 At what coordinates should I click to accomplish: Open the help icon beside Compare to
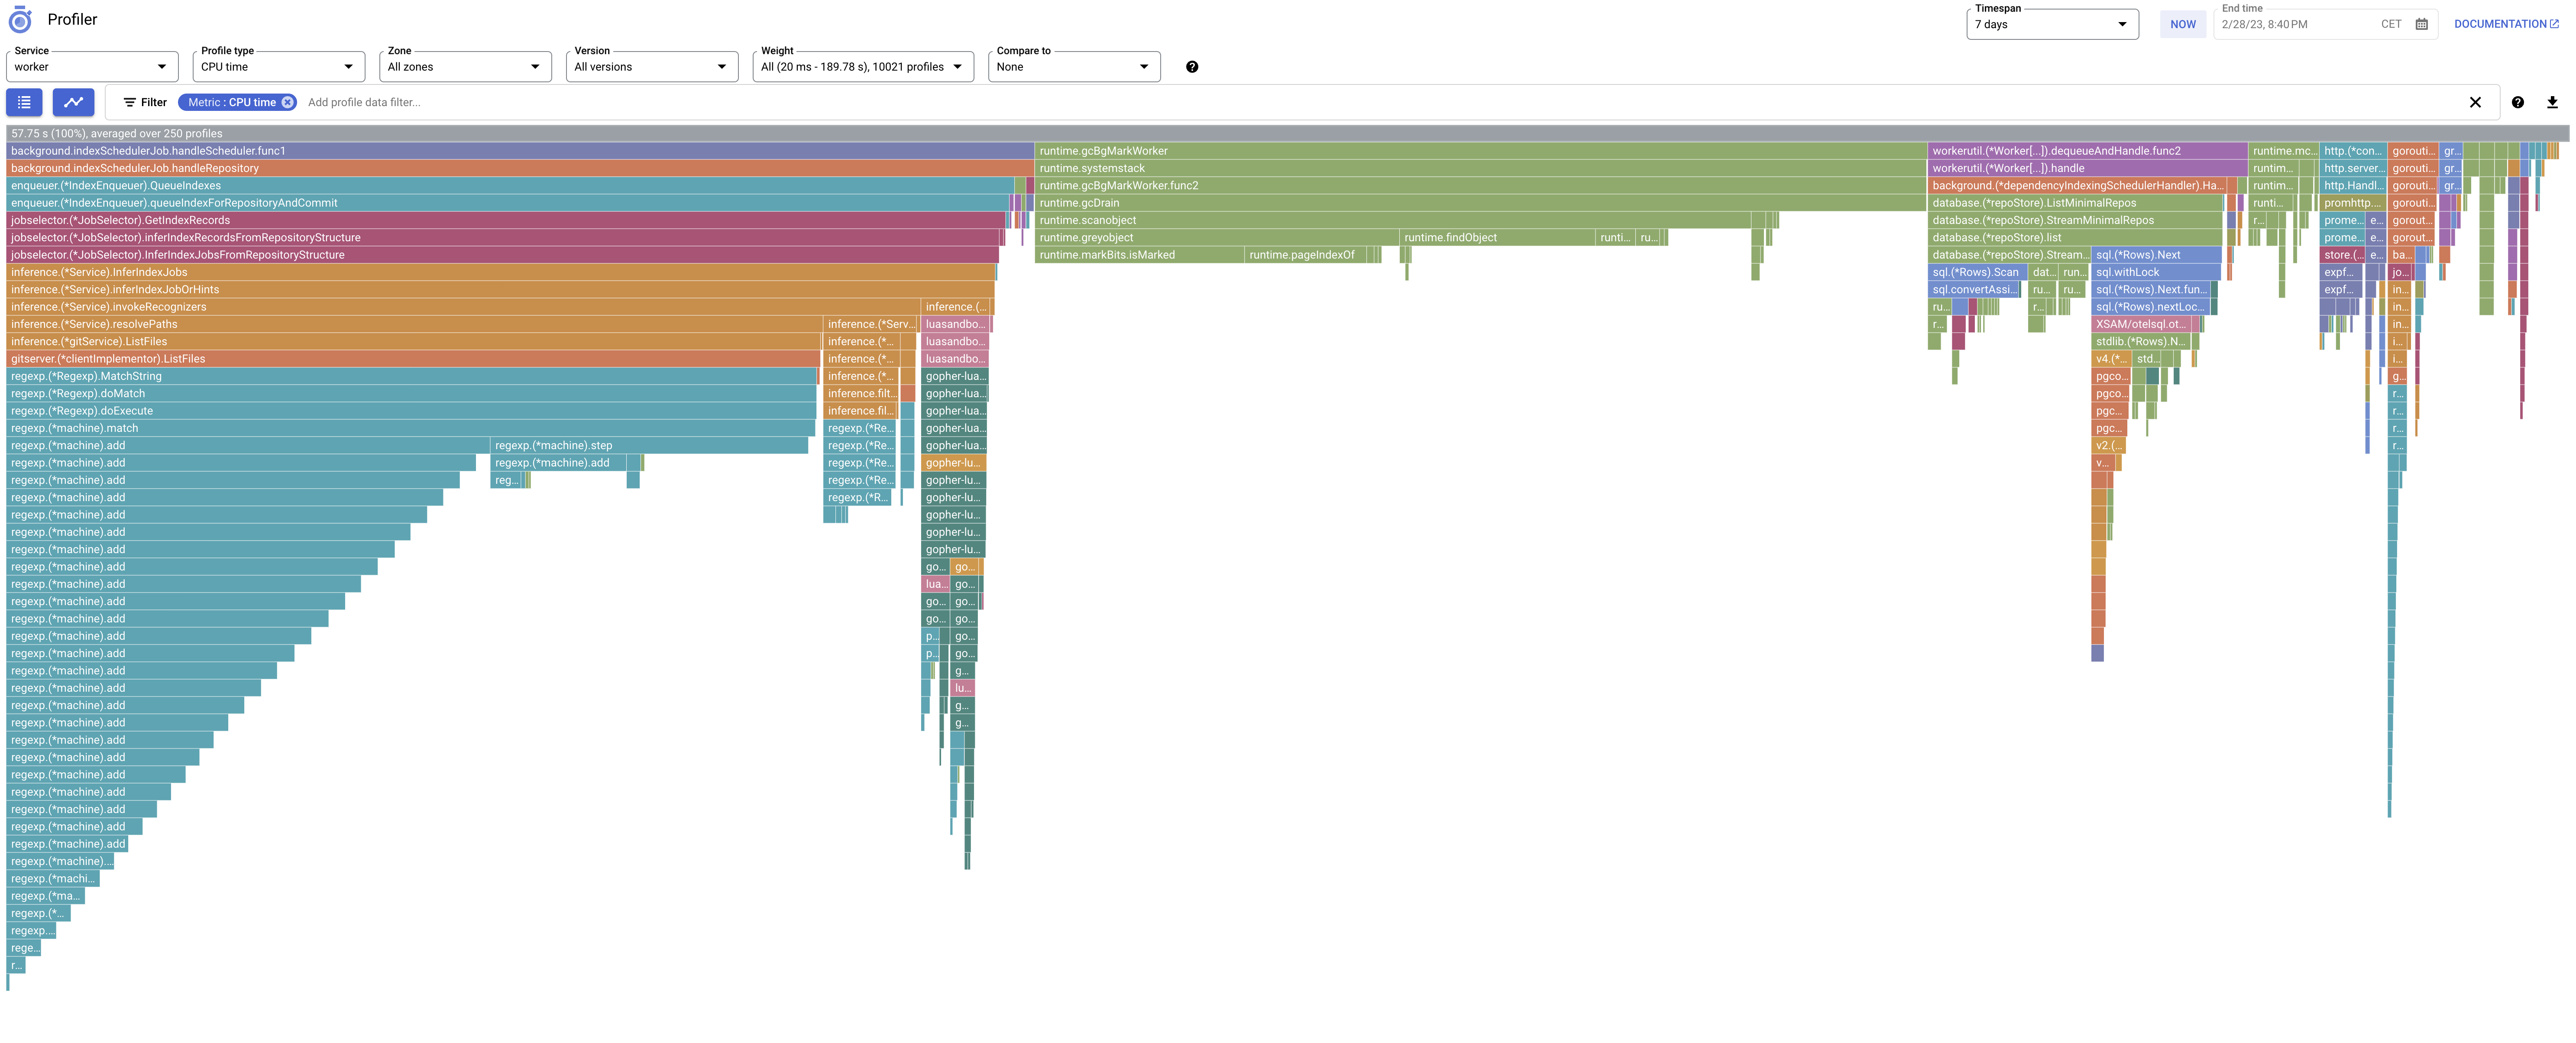click(1191, 67)
